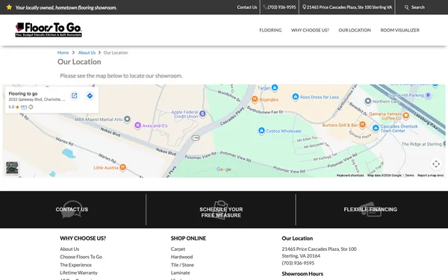Click the Northern Gate marker

point(368,101)
